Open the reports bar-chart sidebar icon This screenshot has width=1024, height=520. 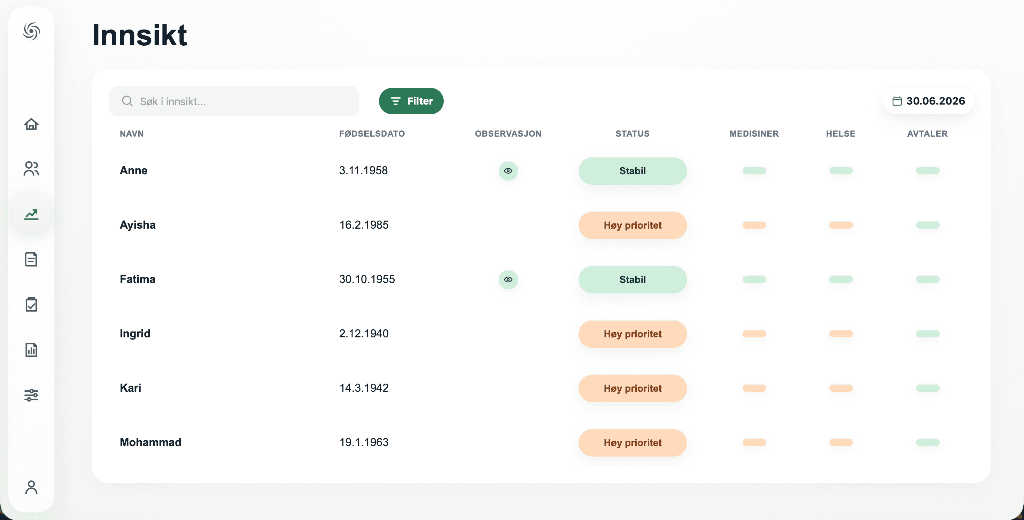(x=31, y=350)
